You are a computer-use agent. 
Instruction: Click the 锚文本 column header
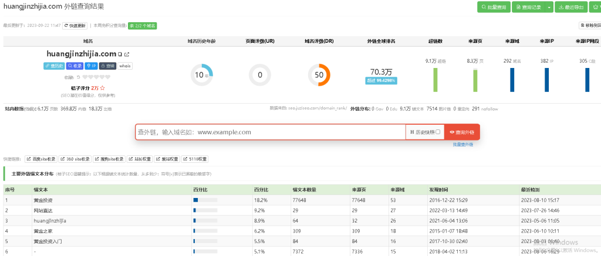[x=40, y=190]
